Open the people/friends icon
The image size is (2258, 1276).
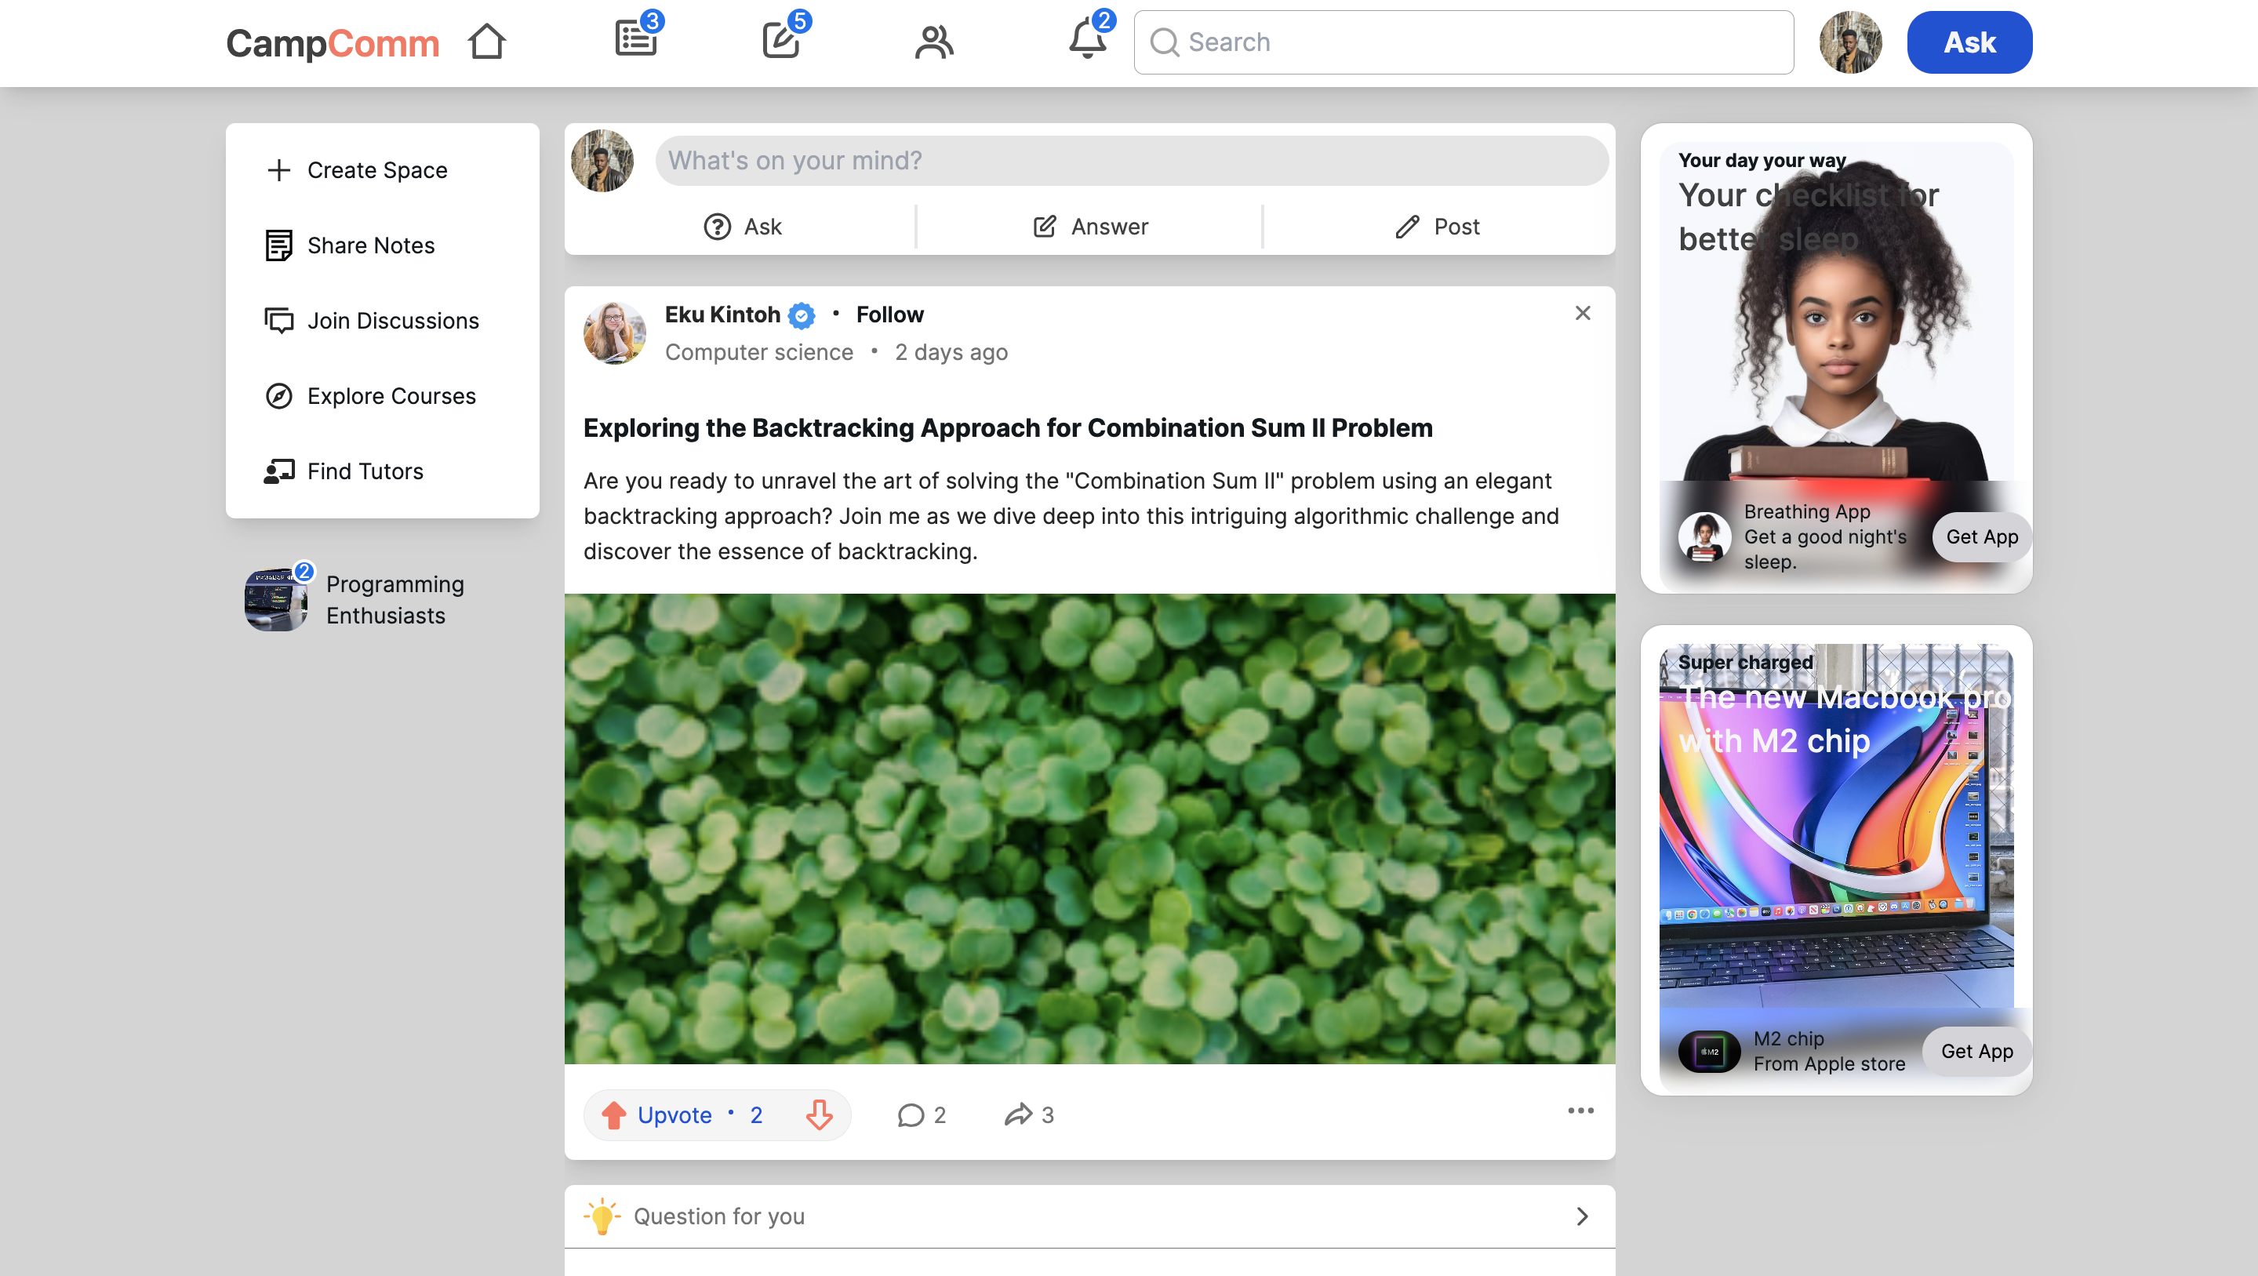pyautogui.click(x=933, y=42)
